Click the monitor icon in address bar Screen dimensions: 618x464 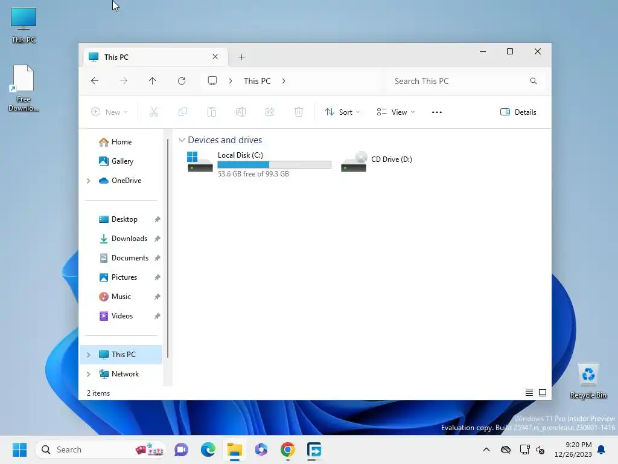pyautogui.click(x=212, y=81)
